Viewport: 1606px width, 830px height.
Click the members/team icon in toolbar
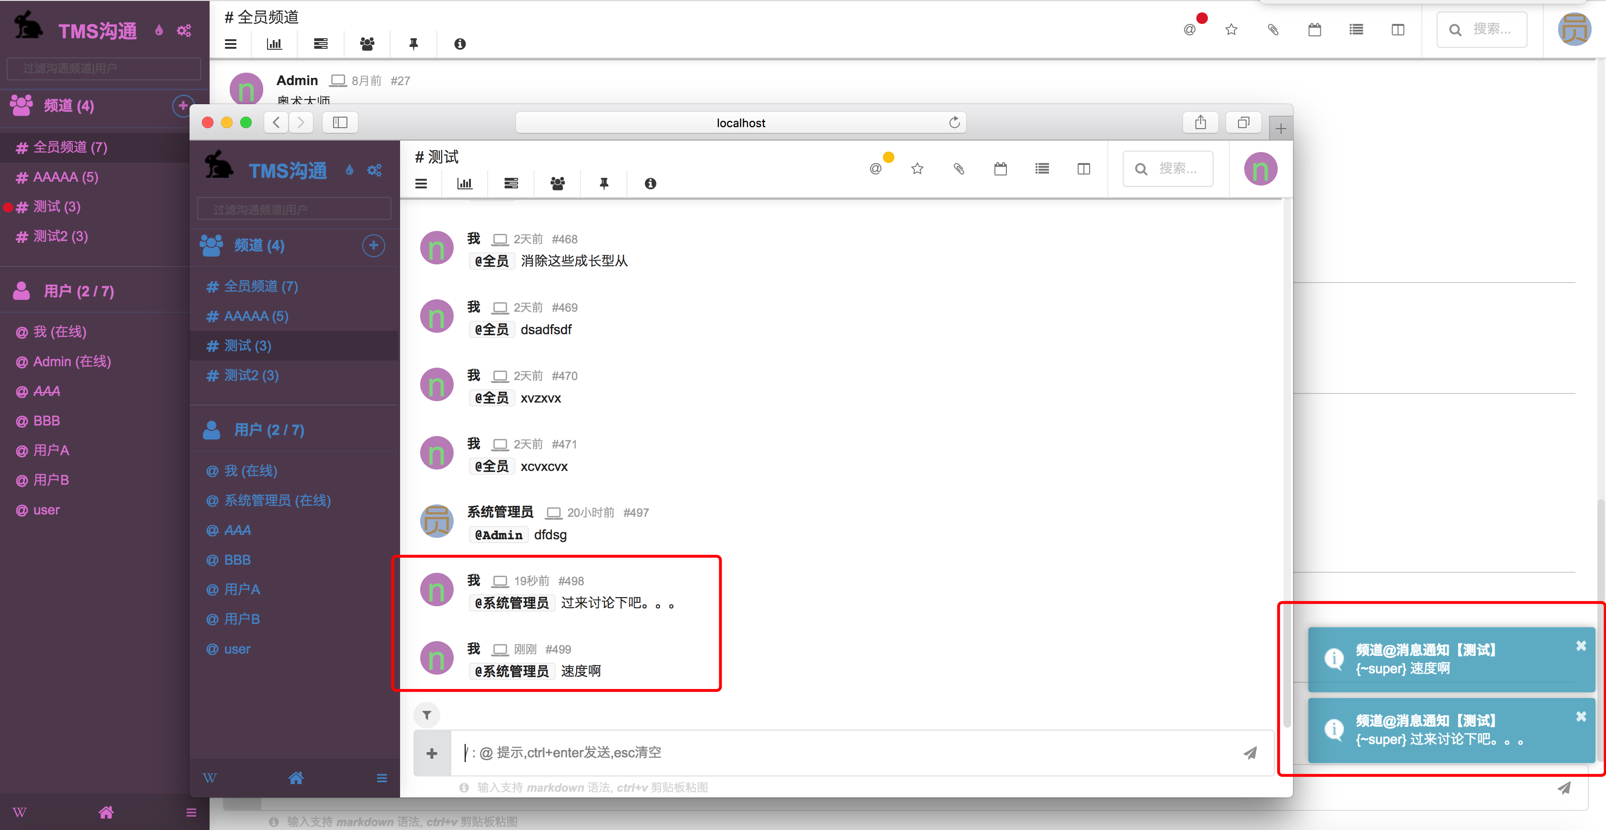point(555,184)
